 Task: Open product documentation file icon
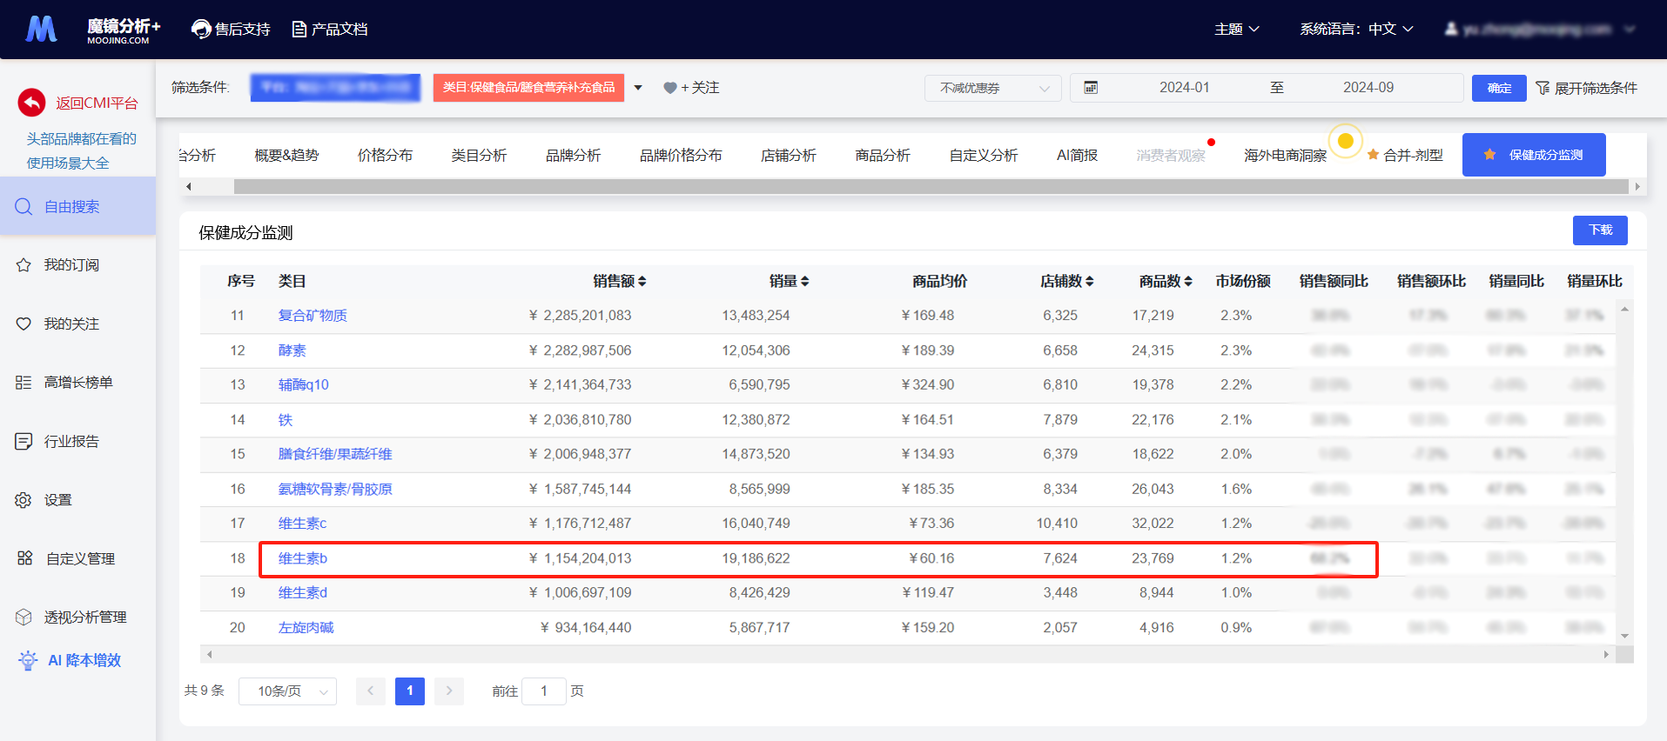pyautogui.click(x=299, y=30)
